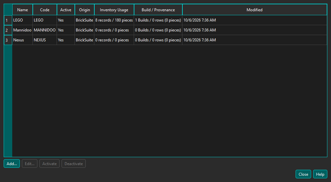Click the Nexus row Modified date cell
This screenshot has height=182, width=331.
click(x=255, y=40)
